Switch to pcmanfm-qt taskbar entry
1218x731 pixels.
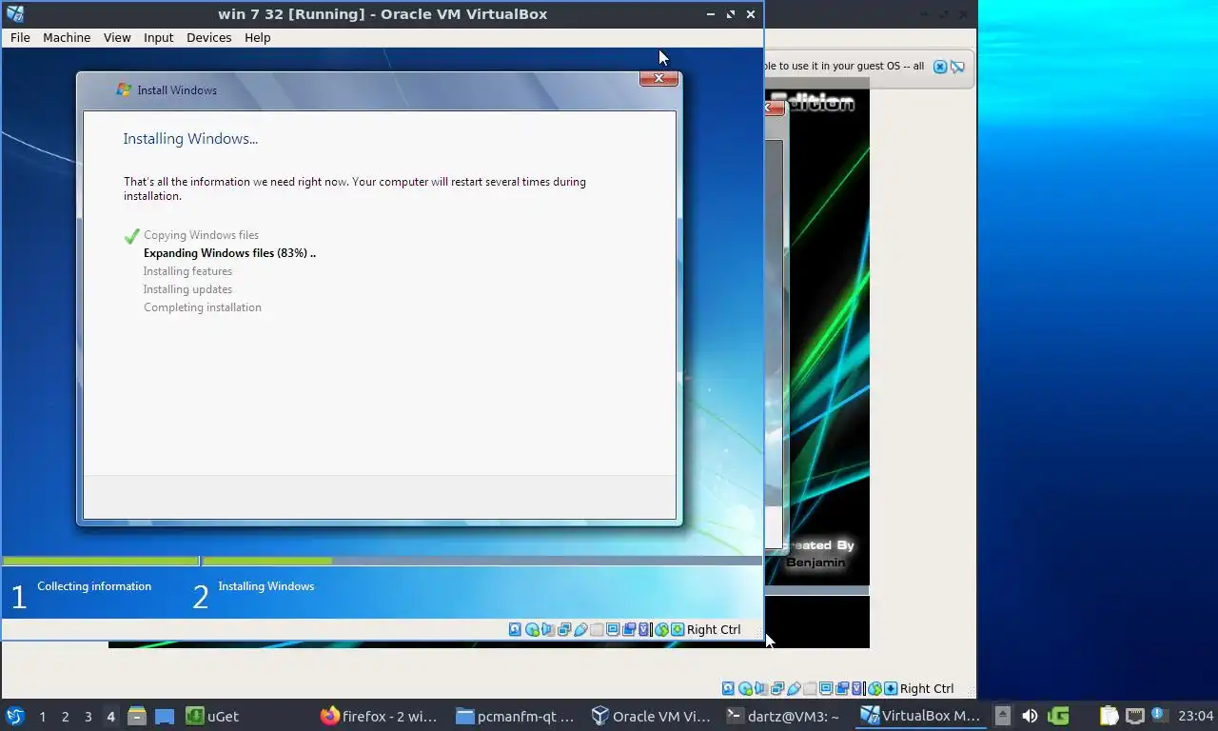[x=516, y=716]
